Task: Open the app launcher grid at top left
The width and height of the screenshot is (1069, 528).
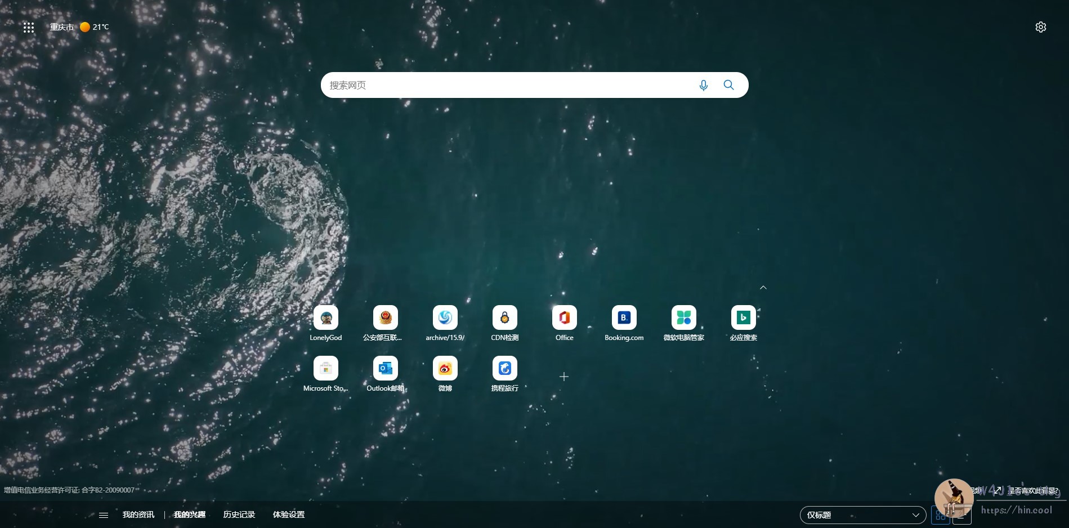Action: tap(29, 27)
